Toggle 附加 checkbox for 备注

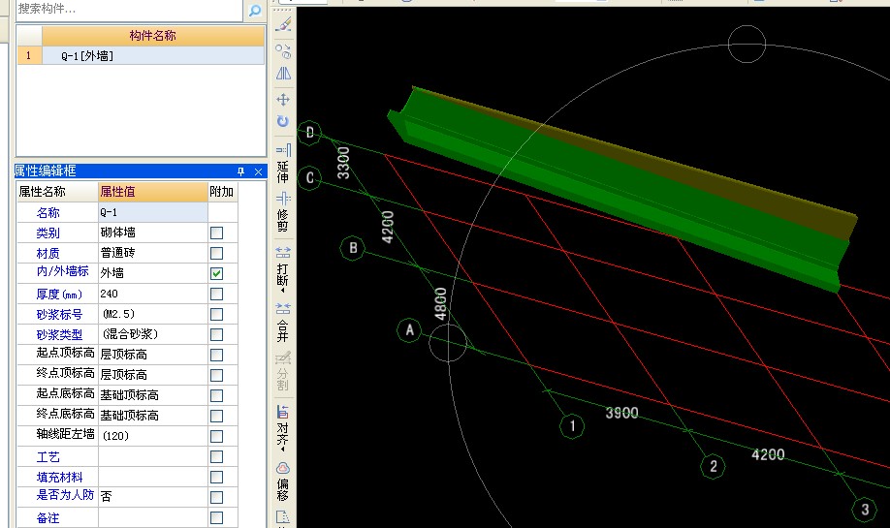point(216,517)
